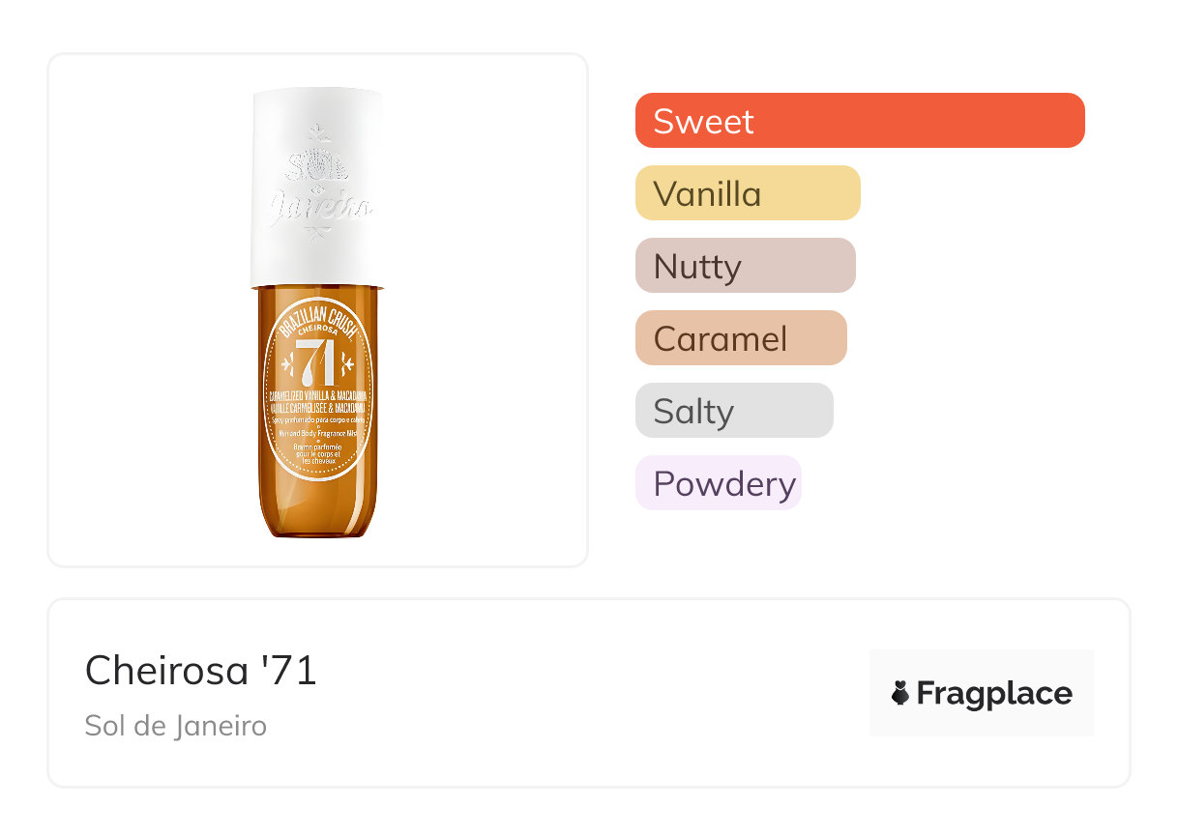Select the Vanilla accord bar
The width and height of the screenshot is (1178, 835).
747,193
